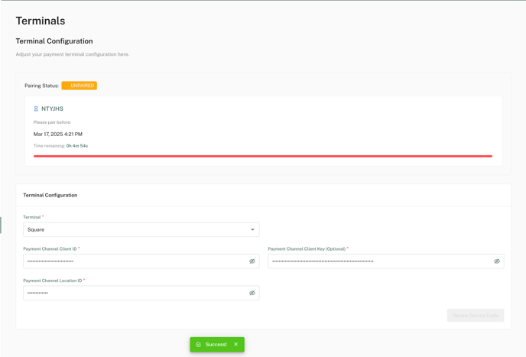The image size is (526, 357).
Task: Click the Terminal Configuration card header
Action: (50, 195)
